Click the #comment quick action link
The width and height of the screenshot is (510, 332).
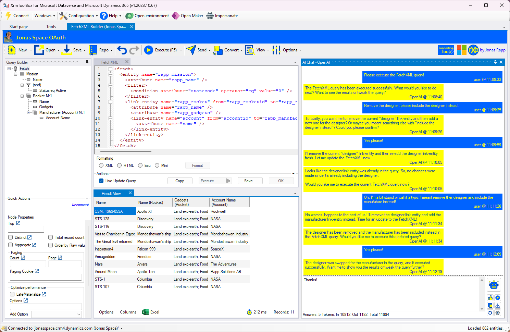click(x=80, y=205)
